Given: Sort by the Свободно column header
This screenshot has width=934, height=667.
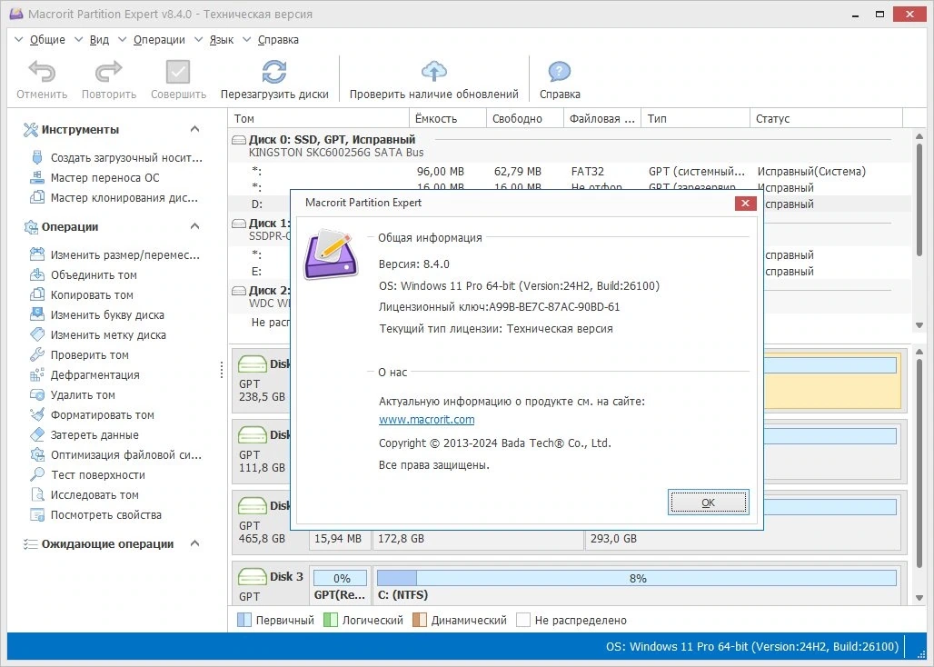Looking at the screenshot, I should pyautogui.click(x=525, y=118).
